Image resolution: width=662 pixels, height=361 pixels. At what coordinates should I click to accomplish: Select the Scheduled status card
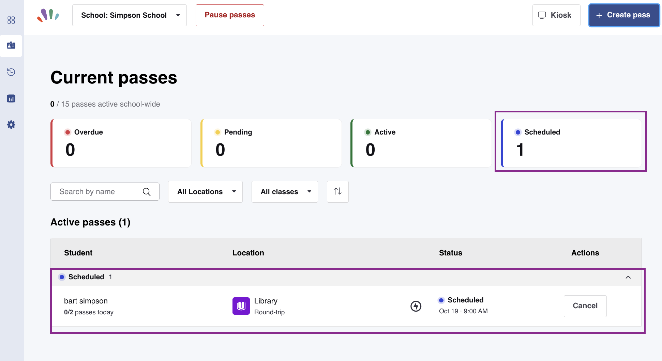click(571, 143)
